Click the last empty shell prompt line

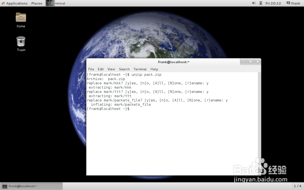[108, 109]
